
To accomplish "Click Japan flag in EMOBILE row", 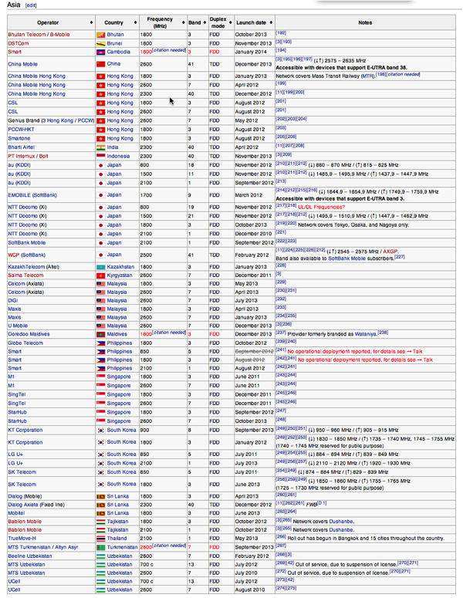I will (x=100, y=195).
